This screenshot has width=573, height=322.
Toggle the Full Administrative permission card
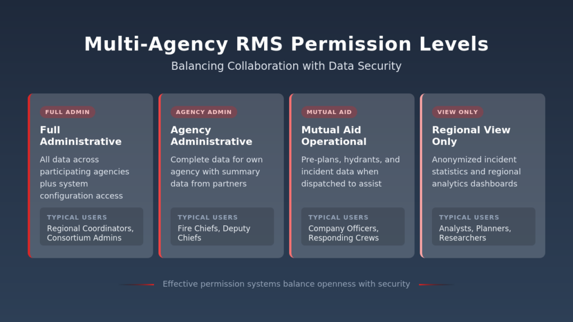91,175
